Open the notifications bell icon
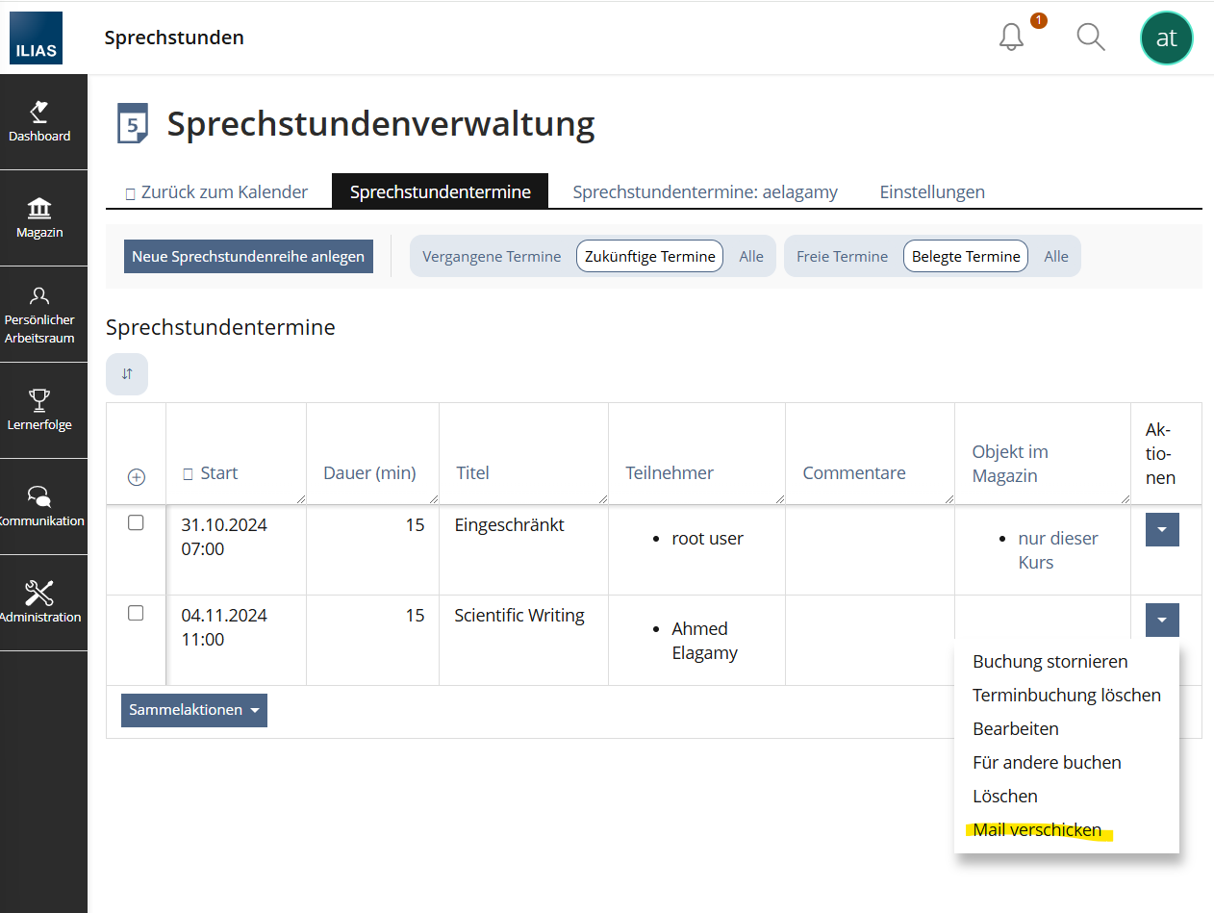Screen dimensions: 1214x913 1011,38
